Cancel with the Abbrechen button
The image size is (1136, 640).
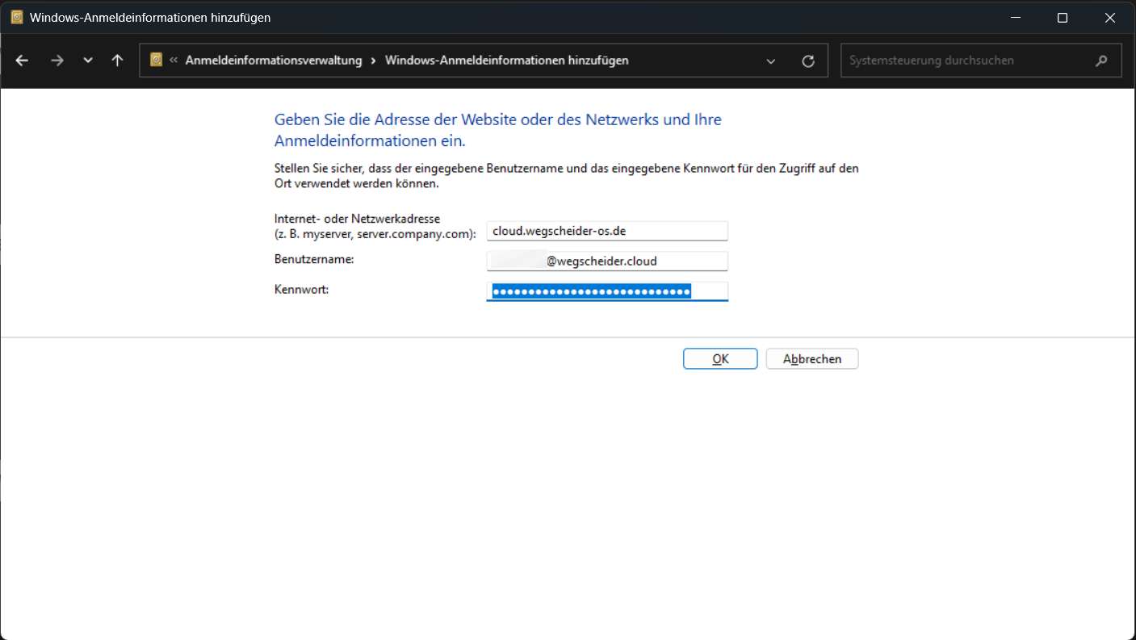[x=812, y=359]
